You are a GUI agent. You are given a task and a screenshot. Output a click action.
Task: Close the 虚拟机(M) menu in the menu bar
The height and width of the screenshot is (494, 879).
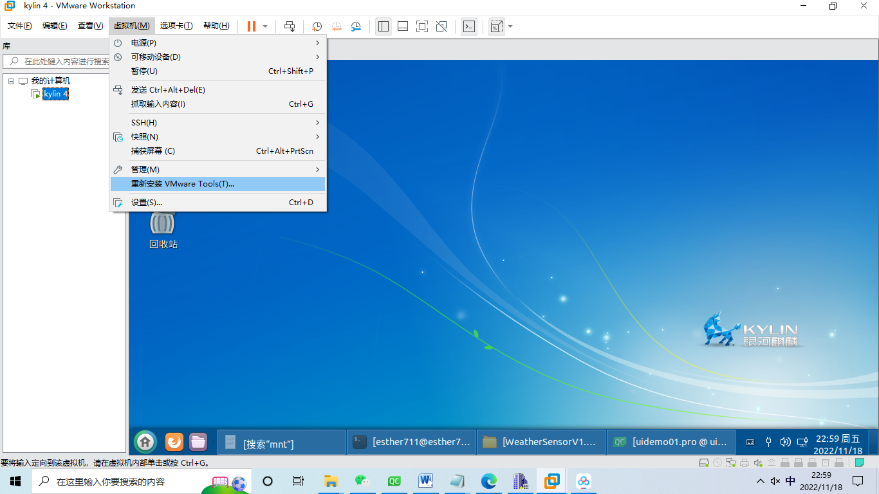pos(132,26)
